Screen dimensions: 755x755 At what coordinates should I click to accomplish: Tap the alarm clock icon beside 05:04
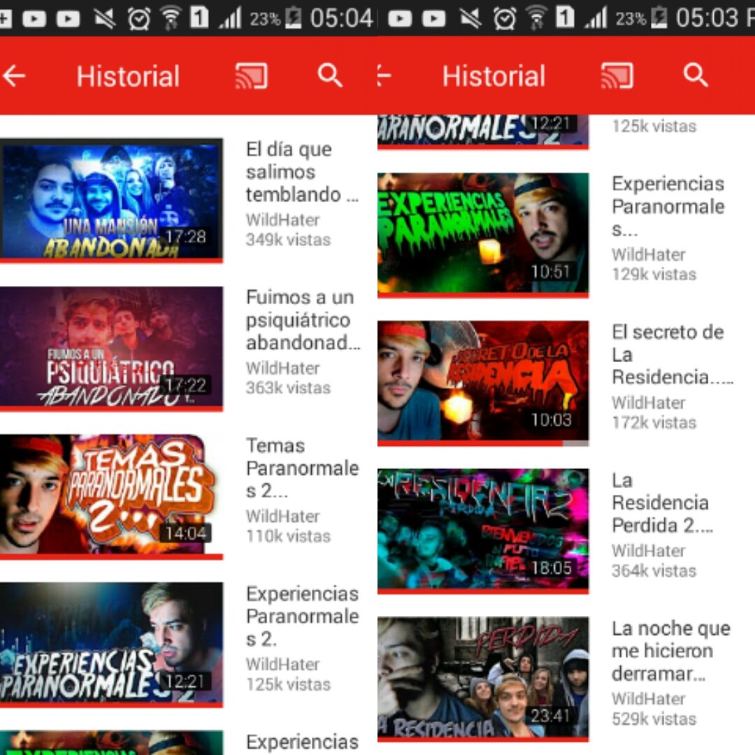[138, 18]
